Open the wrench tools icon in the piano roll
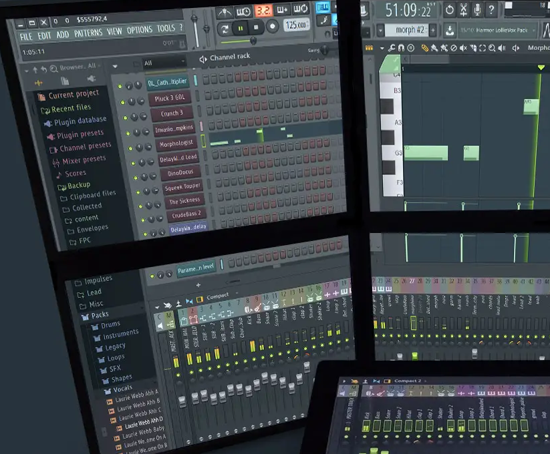550x454 pixels. click(x=392, y=47)
